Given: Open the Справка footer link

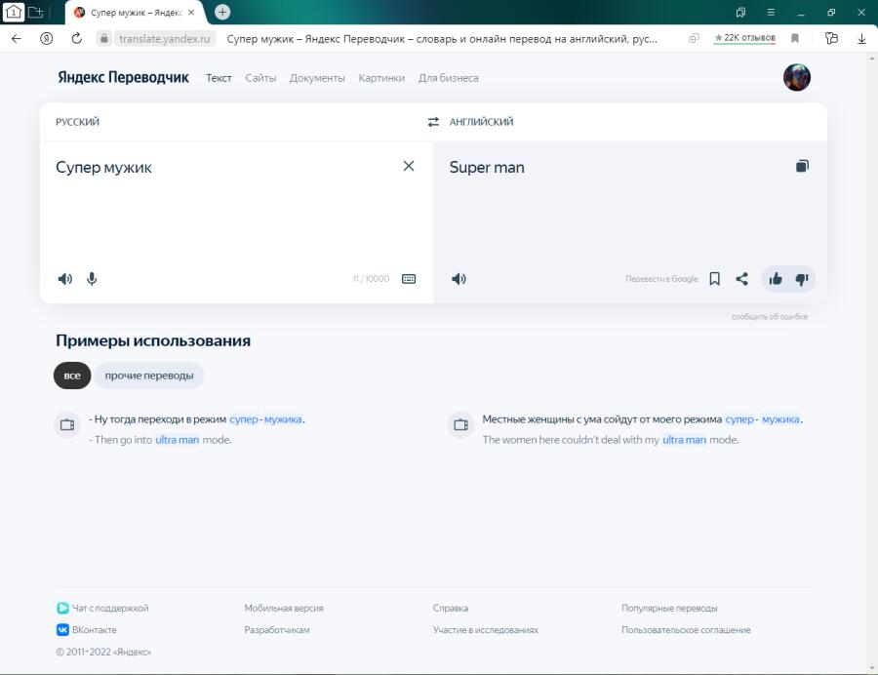Looking at the screenshot, I should pos(450,608).
